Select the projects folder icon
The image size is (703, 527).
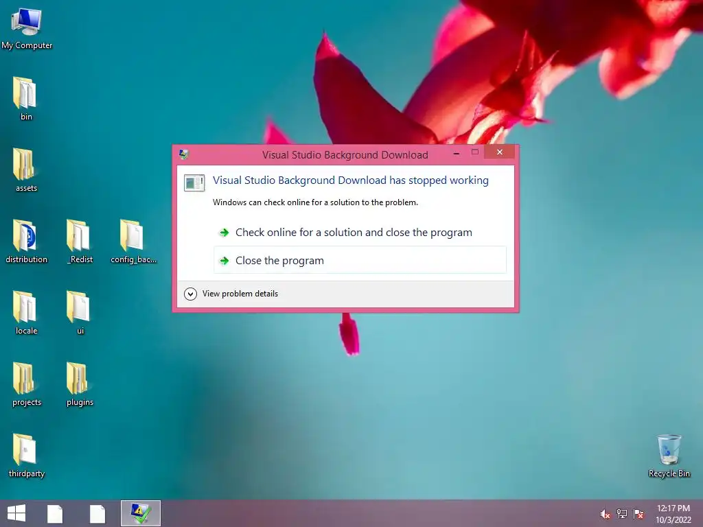[27, 384]
